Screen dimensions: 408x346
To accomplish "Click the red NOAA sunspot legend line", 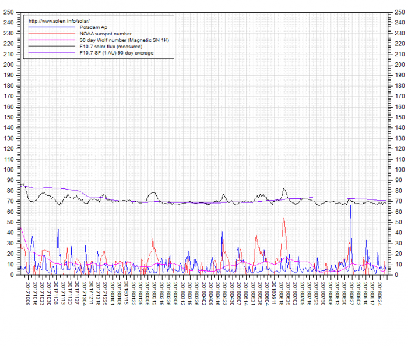I will pyautogui.click(x=52, y=34).
